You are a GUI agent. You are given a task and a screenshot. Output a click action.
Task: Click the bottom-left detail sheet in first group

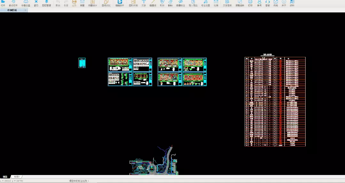(x=120, y=79)
